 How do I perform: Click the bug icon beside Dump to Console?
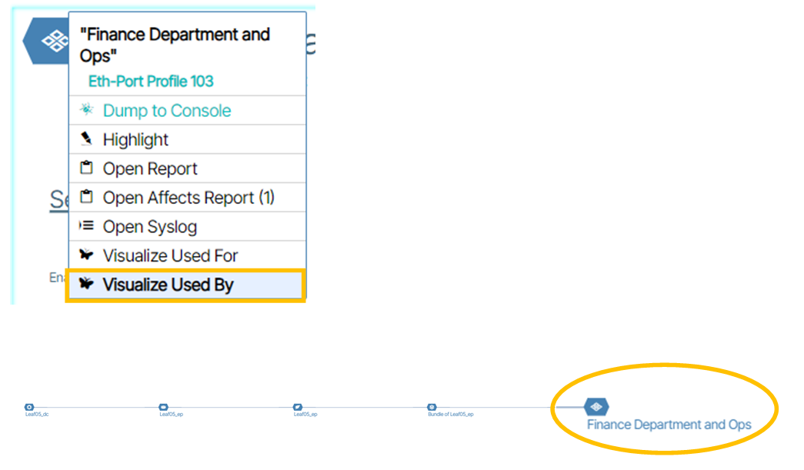[x=86, y=111]
